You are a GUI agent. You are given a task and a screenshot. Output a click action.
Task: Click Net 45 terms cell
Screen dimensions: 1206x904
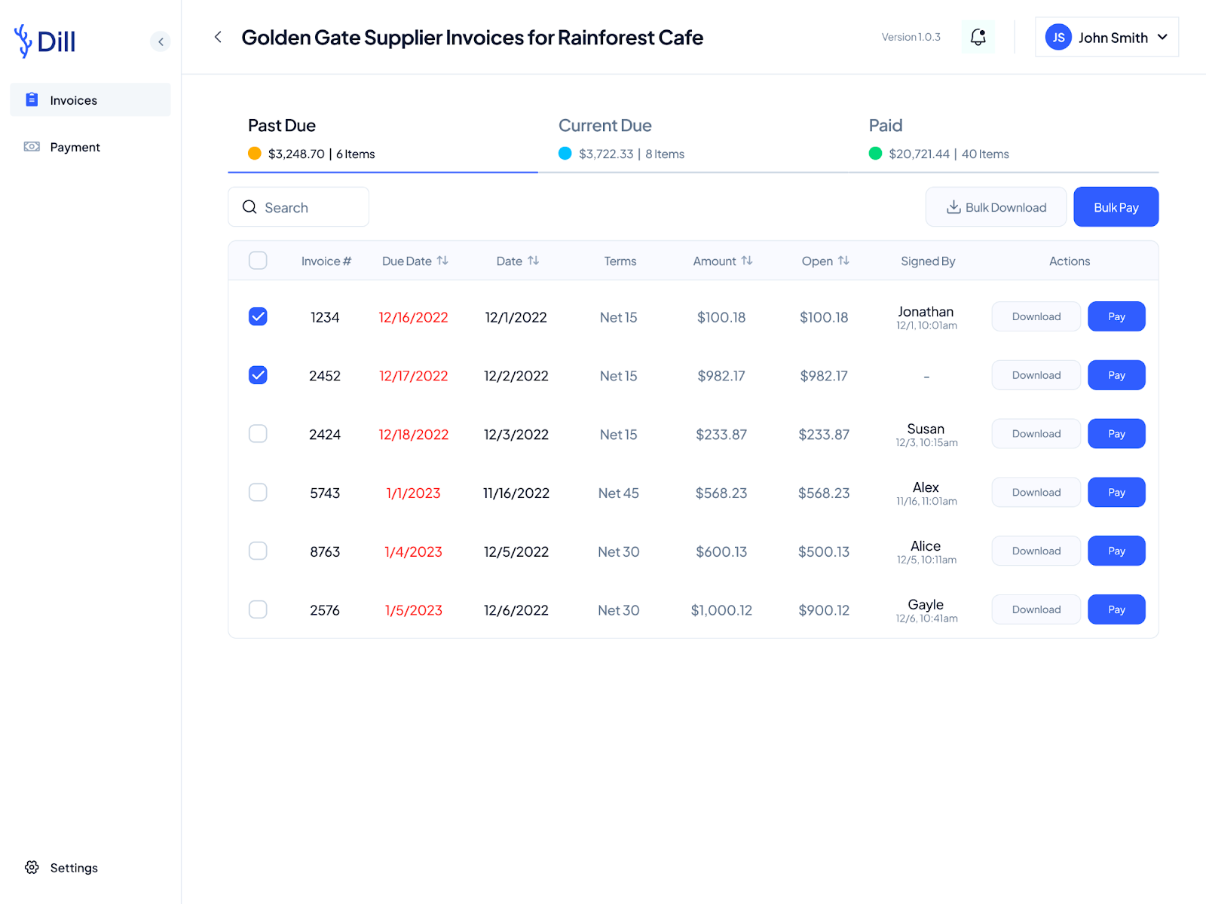point(618,493)
